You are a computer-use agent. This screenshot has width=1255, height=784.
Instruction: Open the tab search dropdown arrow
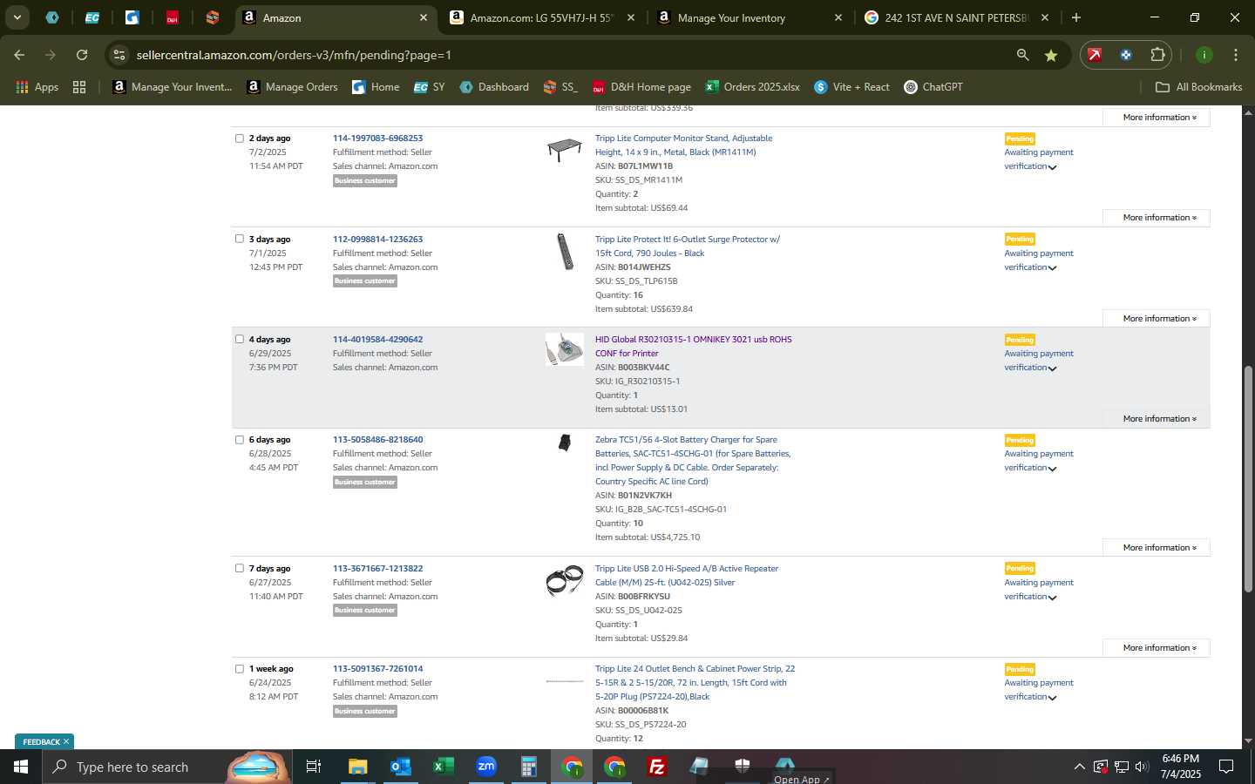[x=17, y=17]
